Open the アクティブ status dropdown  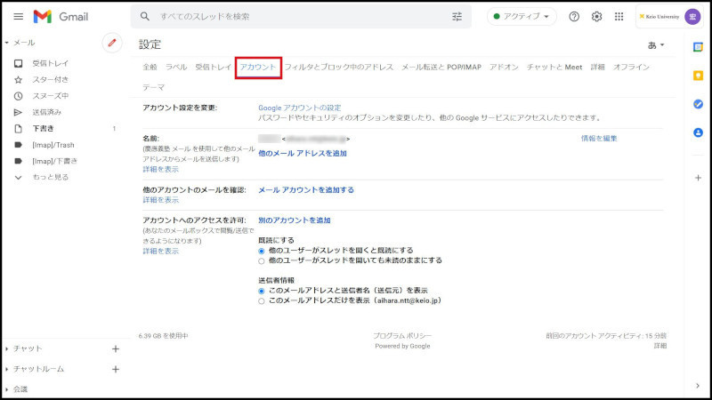[522, 17]
